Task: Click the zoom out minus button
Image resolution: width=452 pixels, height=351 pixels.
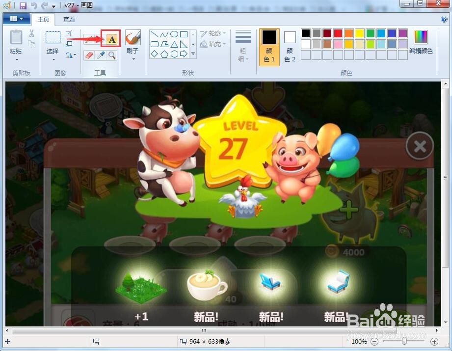Action: pyautogui.click(x=374, y=342)
